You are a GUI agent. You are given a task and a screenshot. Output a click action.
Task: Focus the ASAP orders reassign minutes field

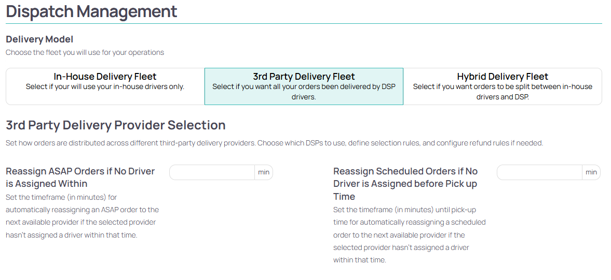212,172
